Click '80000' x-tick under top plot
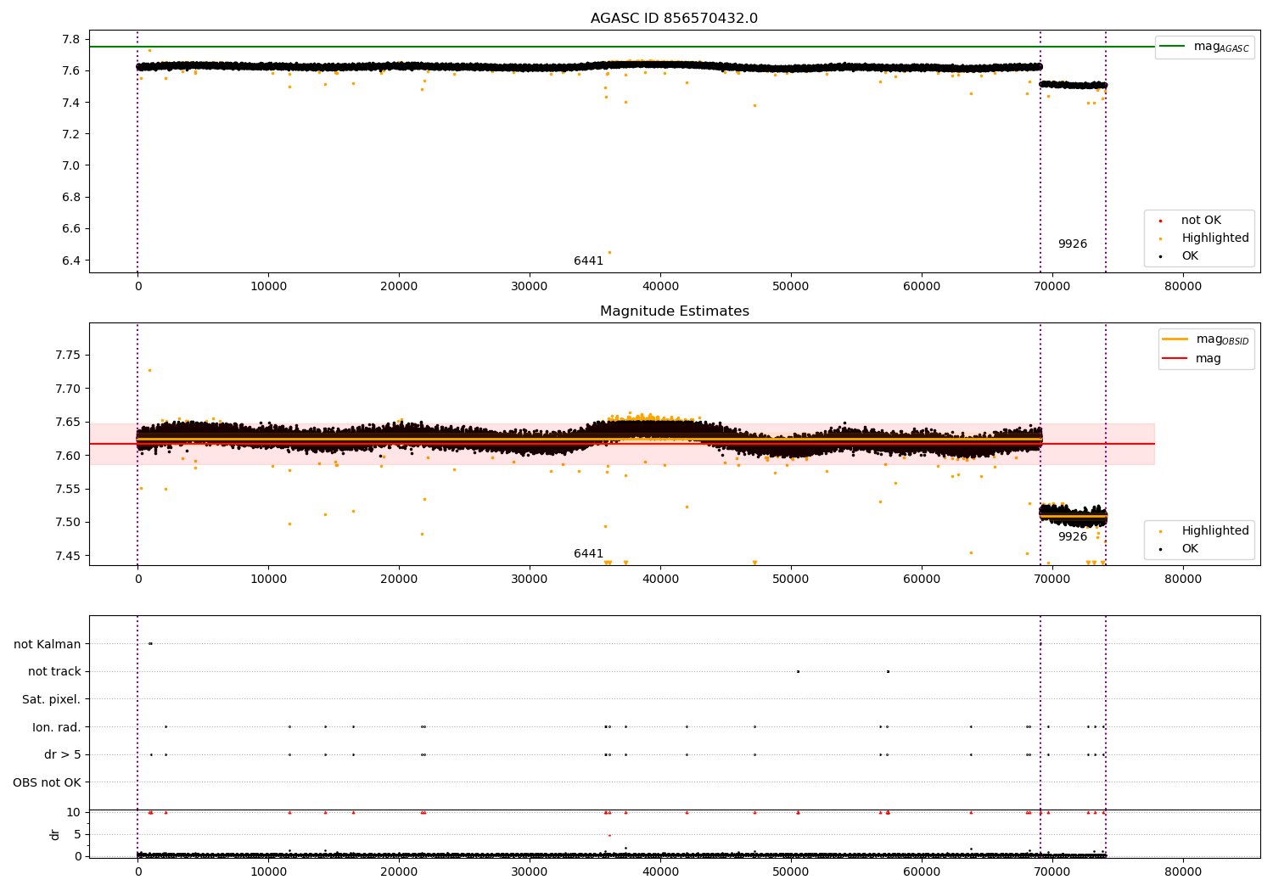Image resolution: width=1273 pixels, height=891 pixels. (x=1183, y=287)
